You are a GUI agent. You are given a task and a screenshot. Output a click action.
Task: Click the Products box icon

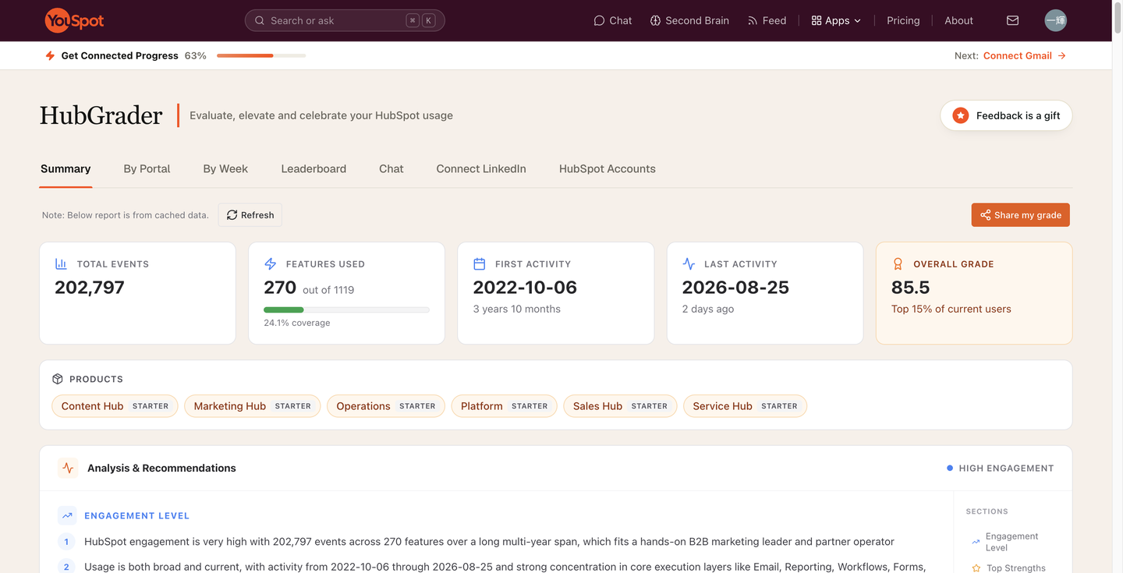point(57,379)
